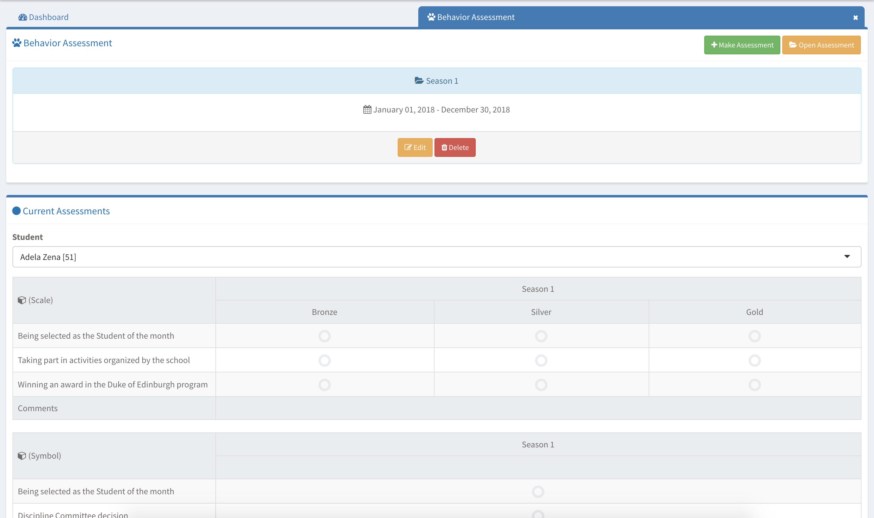The height and width of the screenshot is (518, 874).
Task: Select the Symbol table radio for Student of the month
Action: click(538, 492)
